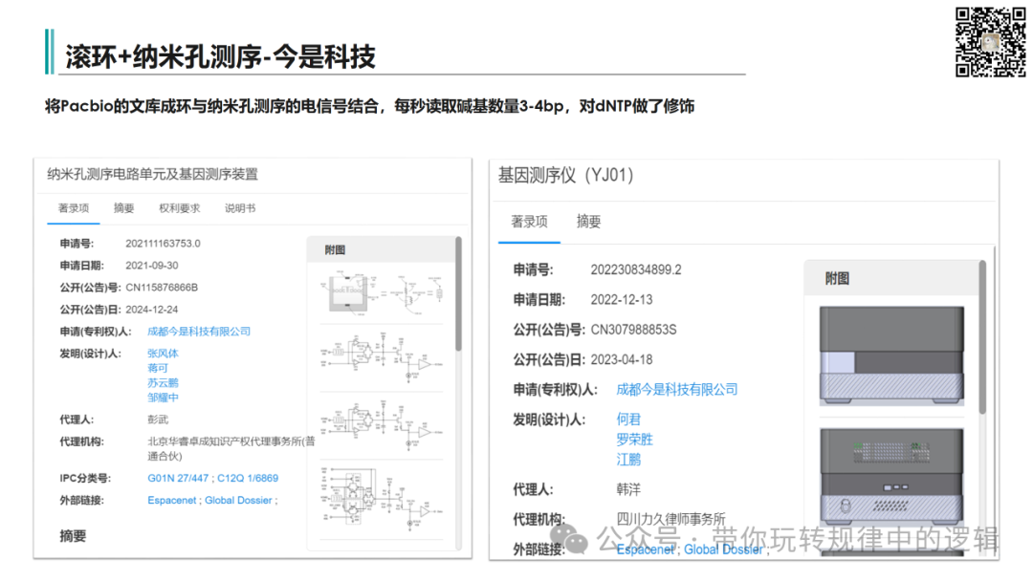Open 成都今是科技有限公司 link in 基因测序仪 card
The width and height of the screenshot is (1033, 581).
676,390
